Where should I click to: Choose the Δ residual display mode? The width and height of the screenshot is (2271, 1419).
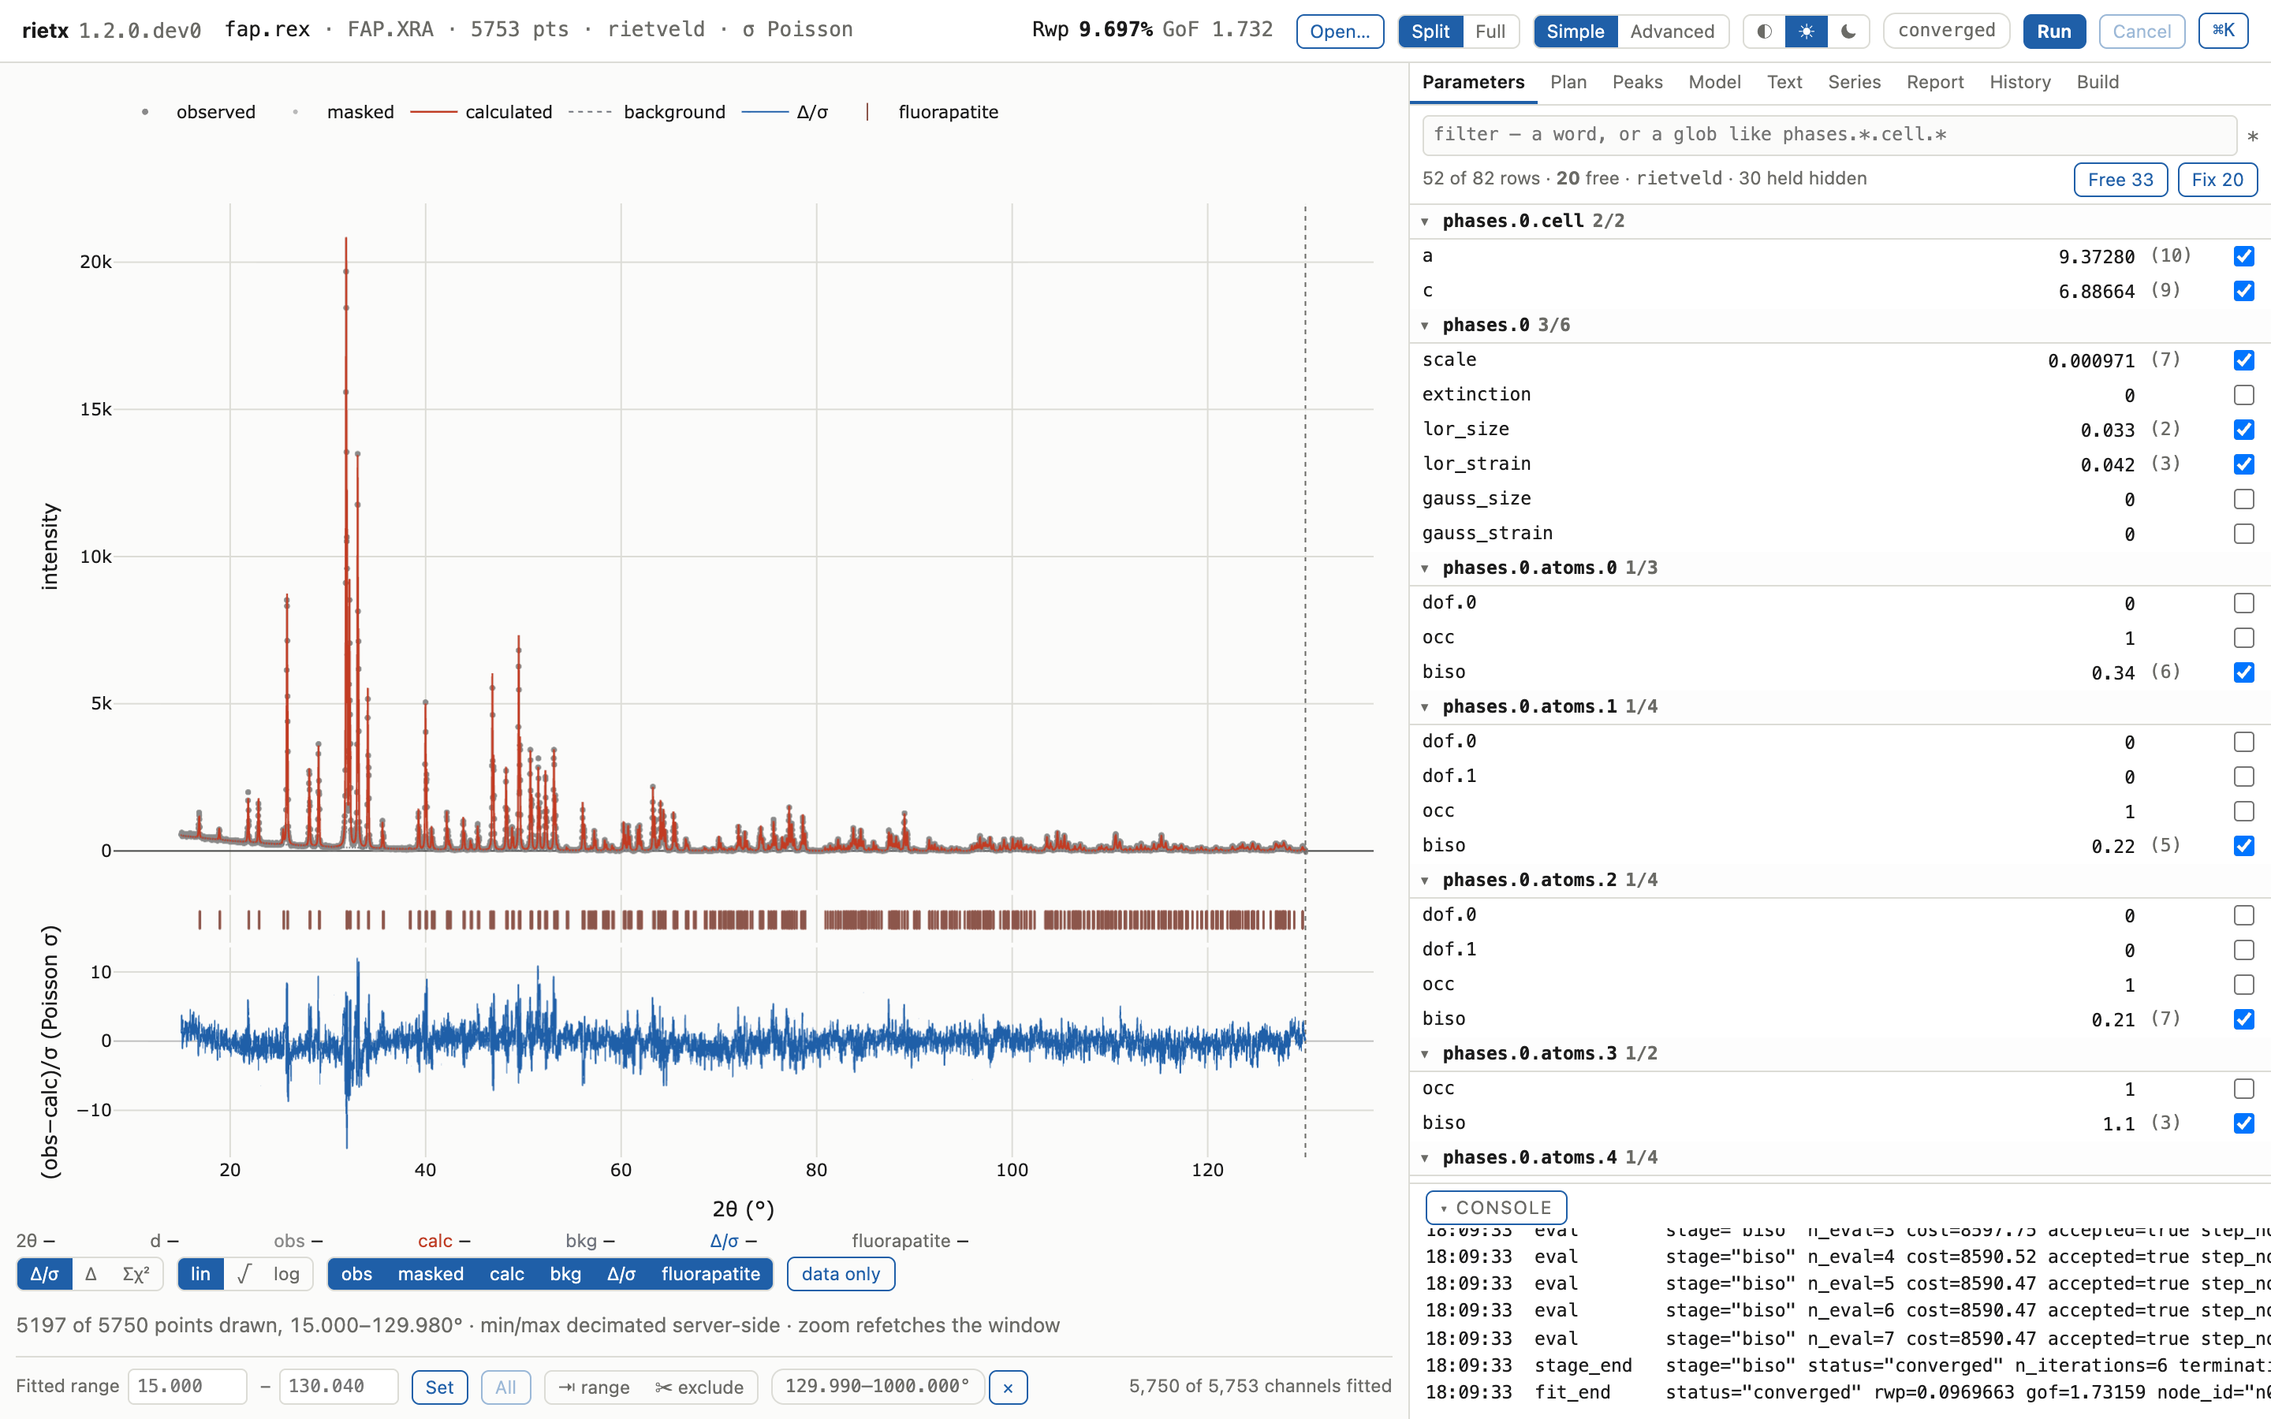(x=91, y=1273)
